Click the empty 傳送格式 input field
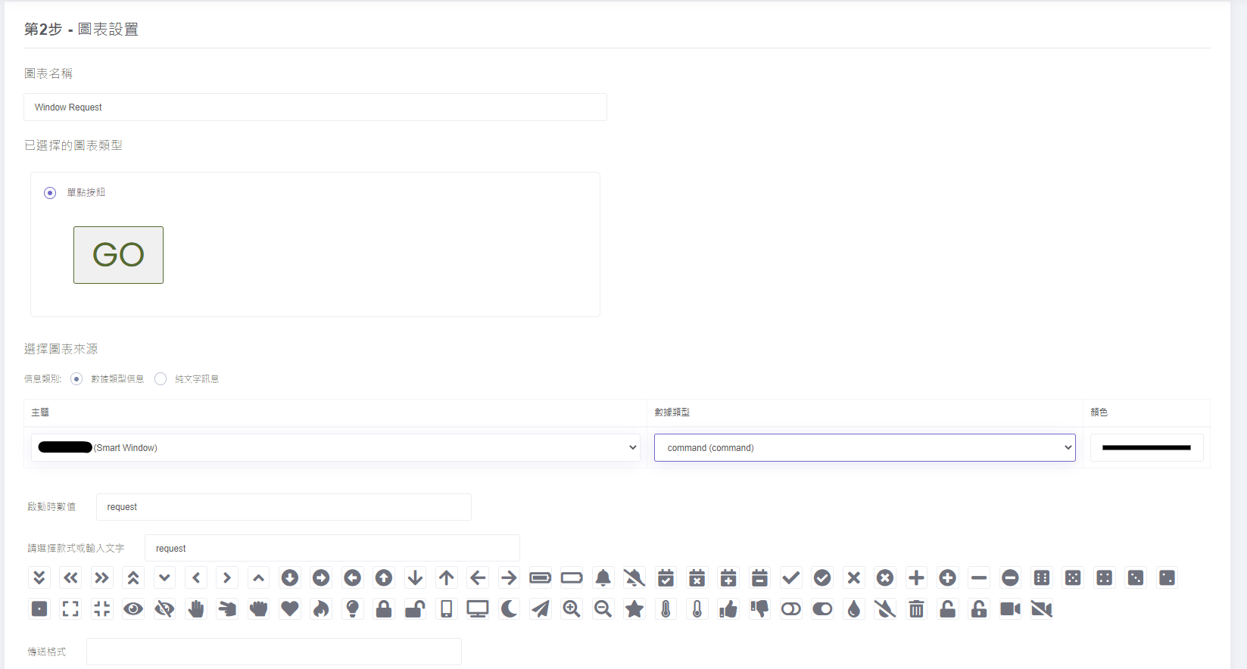Screen dimensions: 1247x669 pyautogui.click(x=273, y=652)
